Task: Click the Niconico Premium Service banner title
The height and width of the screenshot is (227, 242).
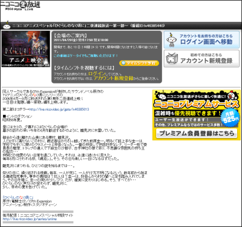Action: (x=196, y=104)
